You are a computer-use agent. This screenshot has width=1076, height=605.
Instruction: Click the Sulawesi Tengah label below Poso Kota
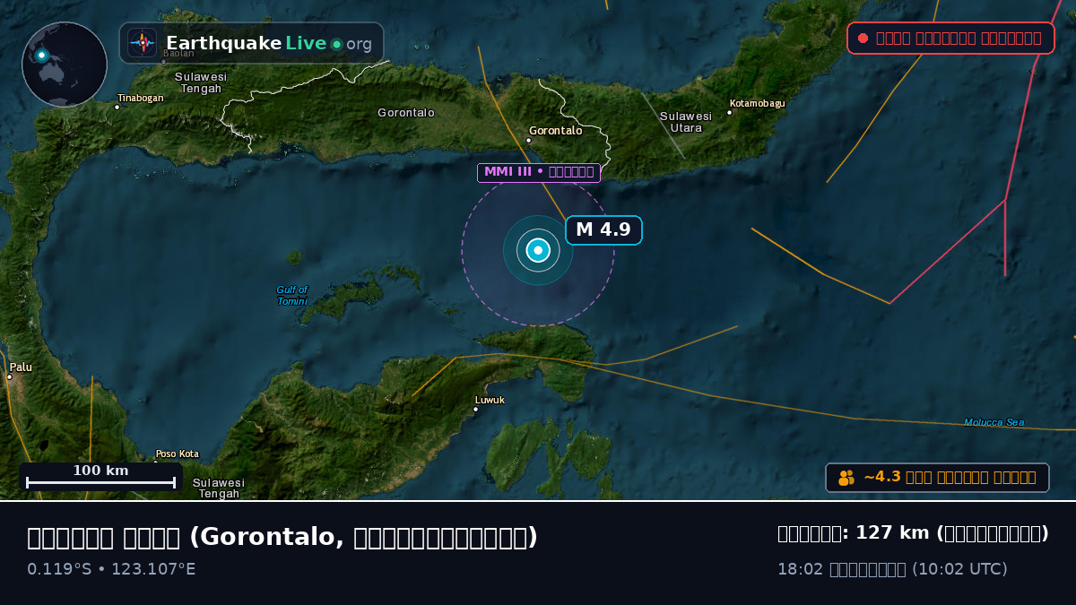[219, 488]
